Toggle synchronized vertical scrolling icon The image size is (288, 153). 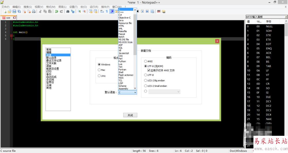(90, 11)
